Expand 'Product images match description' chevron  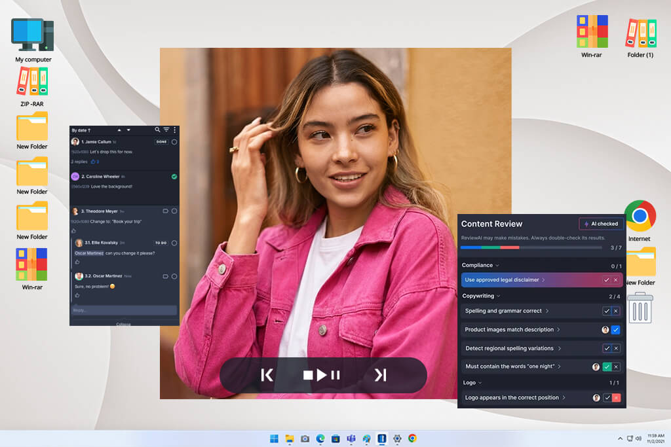(558, 330)
